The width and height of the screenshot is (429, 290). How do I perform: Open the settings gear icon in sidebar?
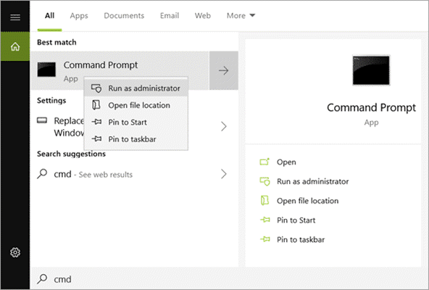pos(15,252)
